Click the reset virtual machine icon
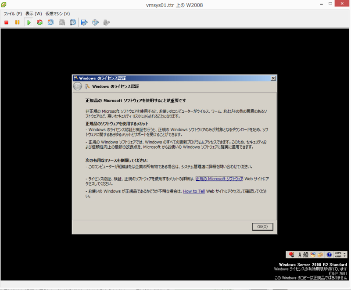 (39, 22)
